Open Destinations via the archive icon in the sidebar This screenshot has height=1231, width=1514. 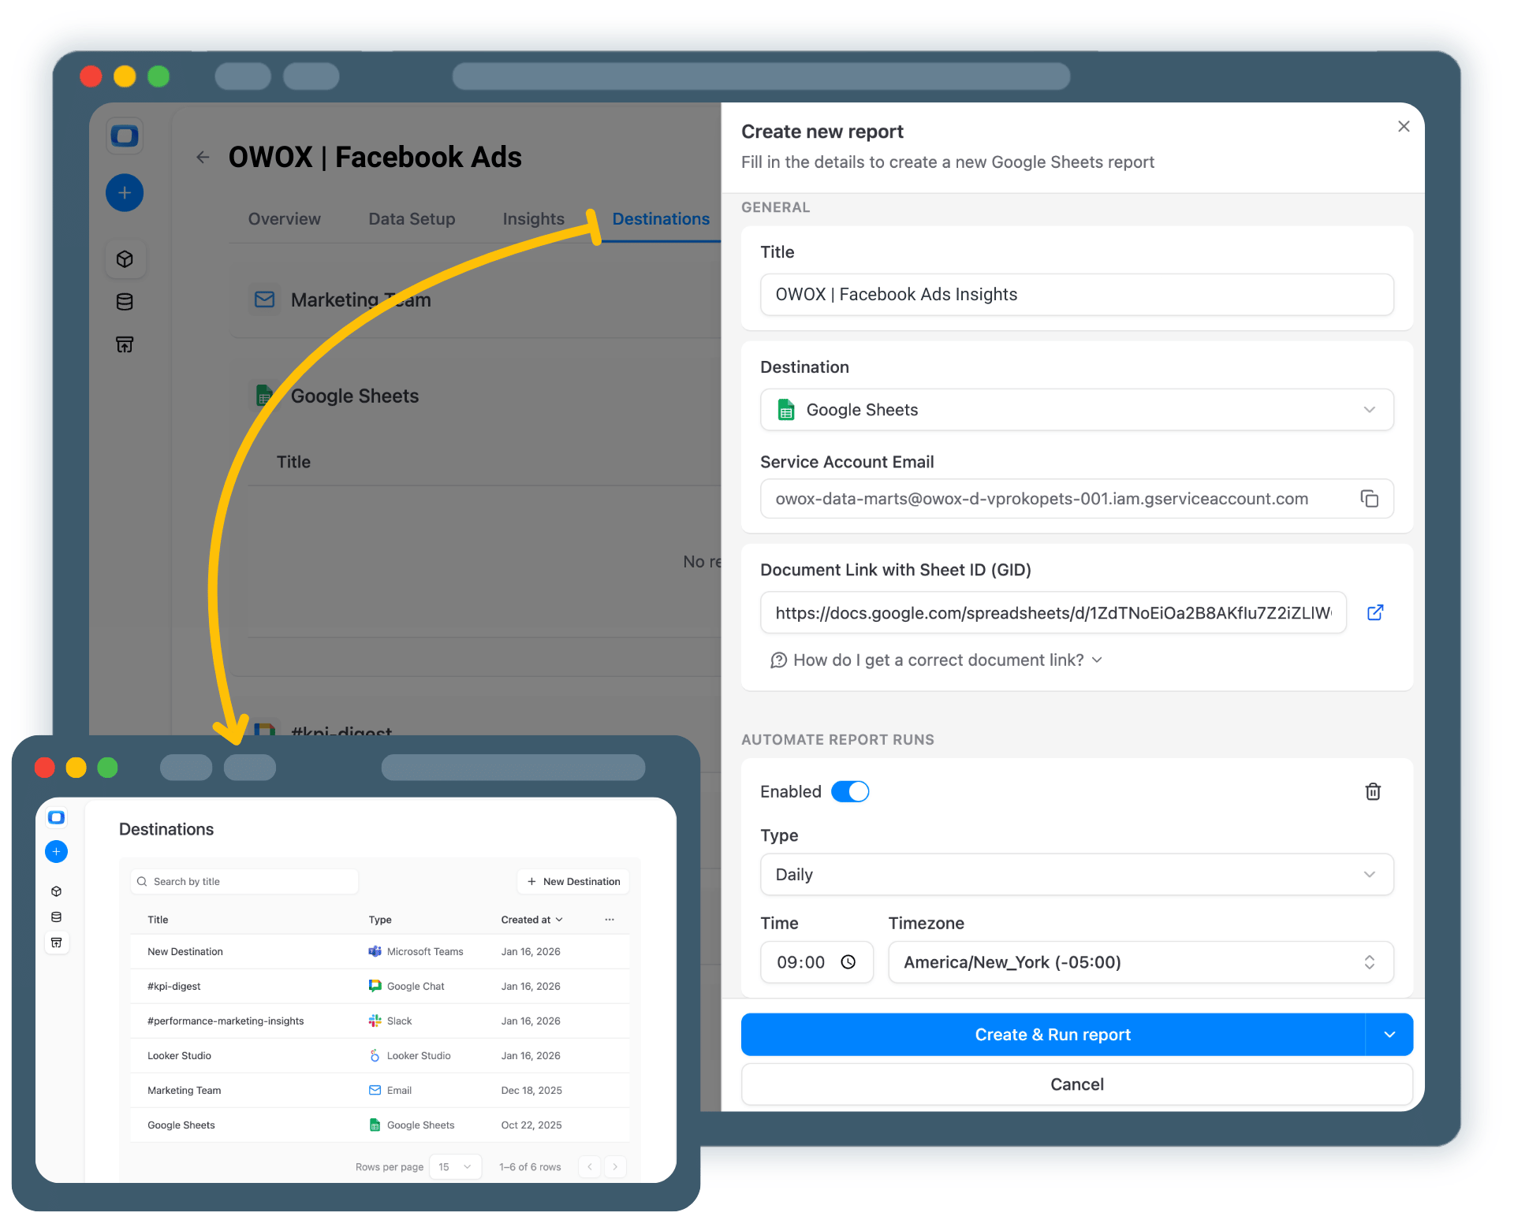125,344
